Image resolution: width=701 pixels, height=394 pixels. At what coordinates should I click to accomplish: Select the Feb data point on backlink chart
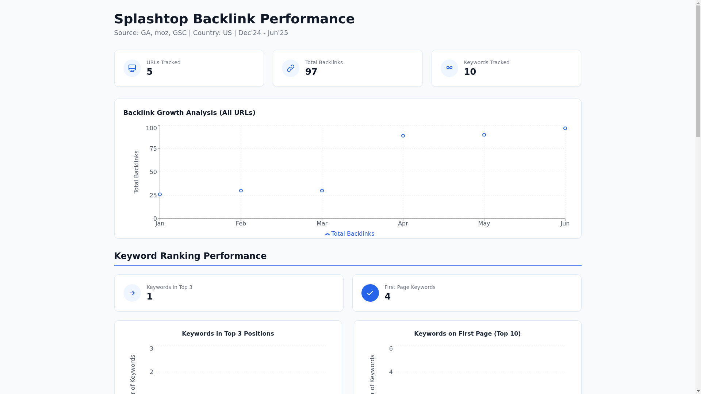[x=241, y=191]
